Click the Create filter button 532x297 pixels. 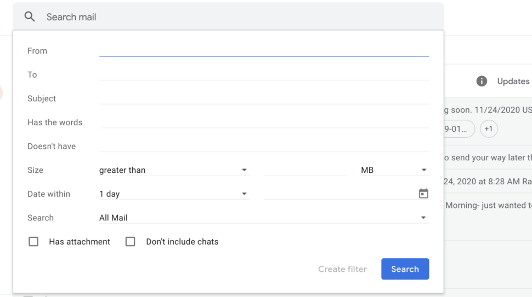click(342, 269)
